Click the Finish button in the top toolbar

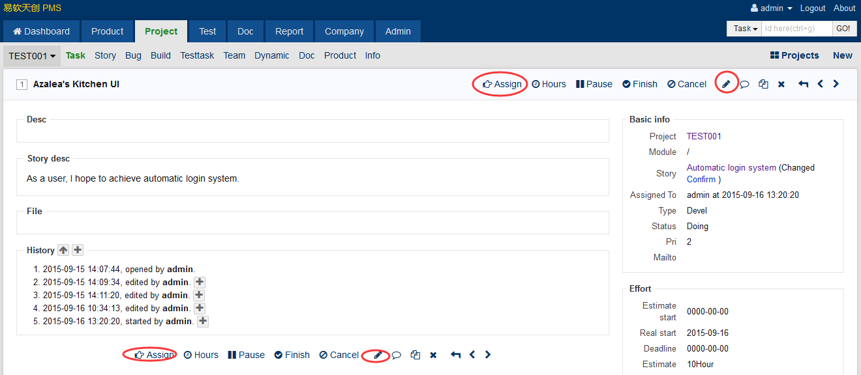click(639, 84)
